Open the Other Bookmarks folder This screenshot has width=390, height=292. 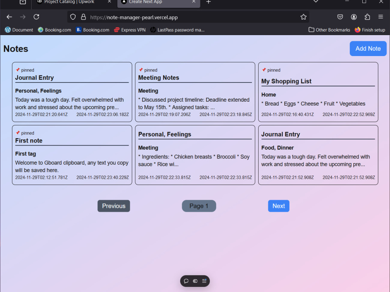point(329,30)
